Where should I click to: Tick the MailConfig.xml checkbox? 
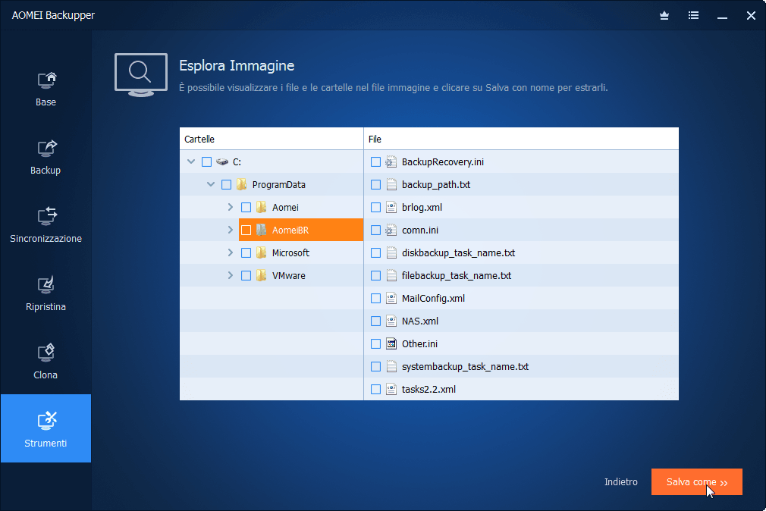coord(375,298)
